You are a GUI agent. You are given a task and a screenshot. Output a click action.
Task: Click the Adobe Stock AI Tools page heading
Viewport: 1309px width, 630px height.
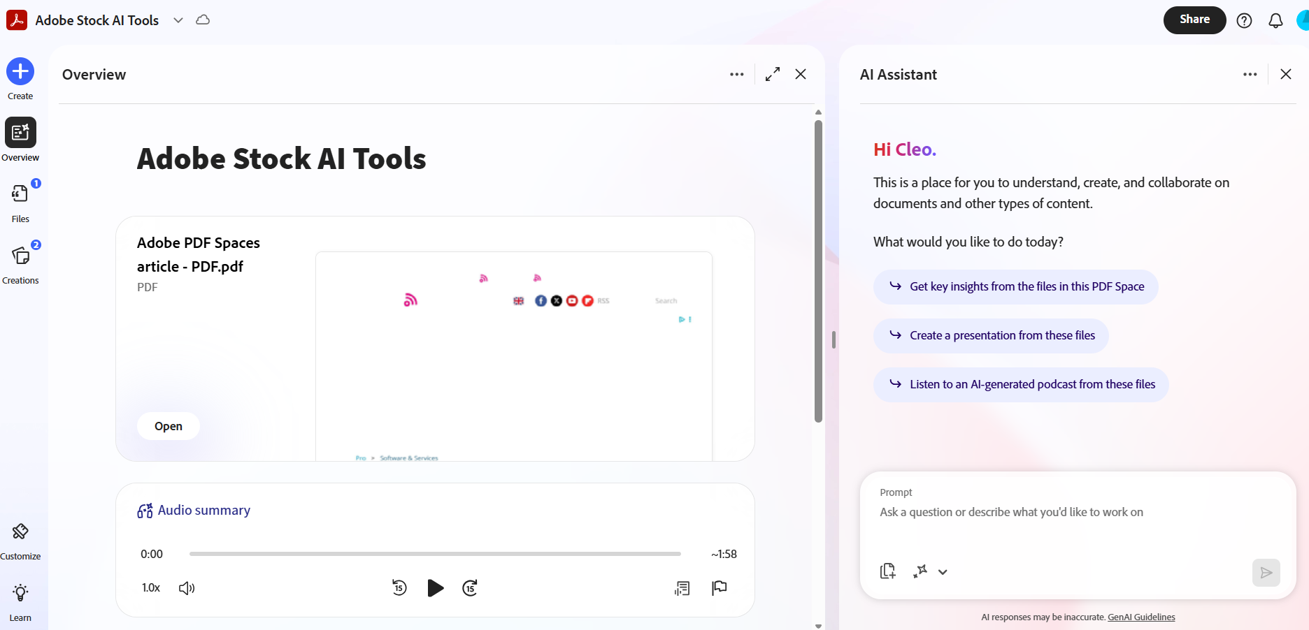point(281,159)
